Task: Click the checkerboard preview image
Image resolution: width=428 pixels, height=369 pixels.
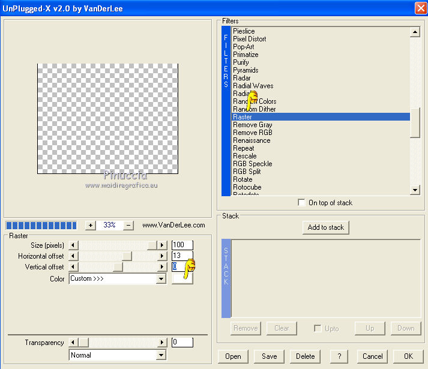Action: 107,118
